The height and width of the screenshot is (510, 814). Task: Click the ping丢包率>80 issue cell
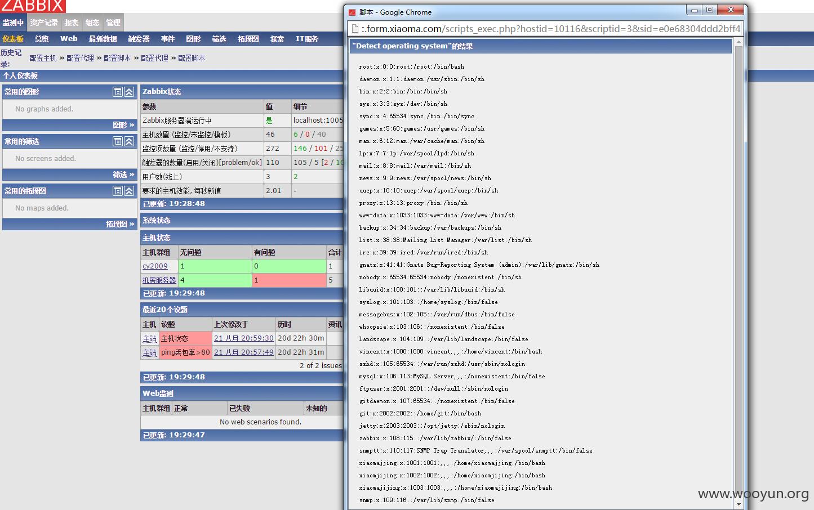(185, 352)
